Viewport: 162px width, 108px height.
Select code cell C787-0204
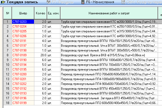(x=23, y=27)
